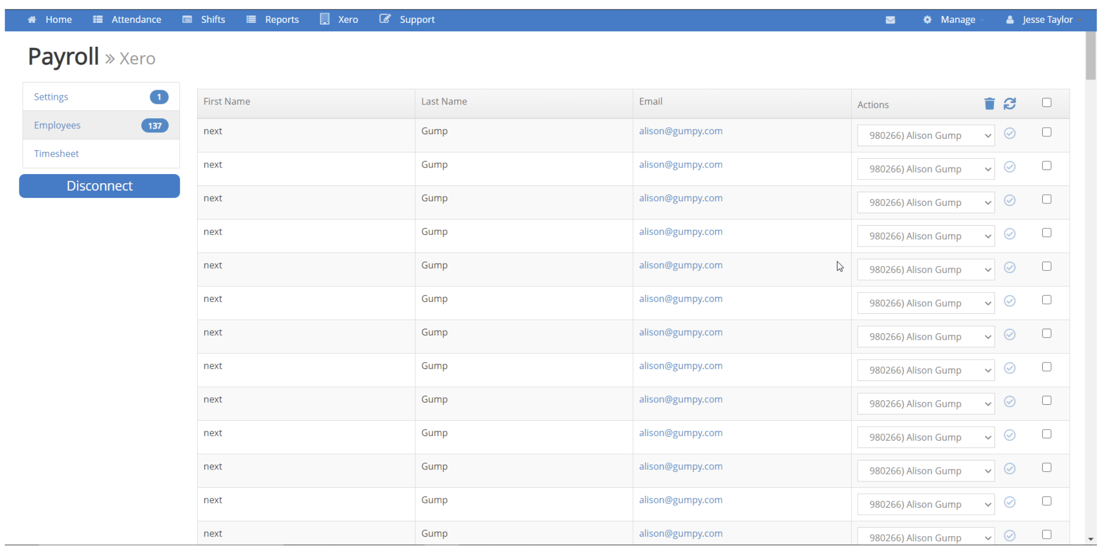
Task: Click the circled checkmark icon in first row
Action: 1009,133
